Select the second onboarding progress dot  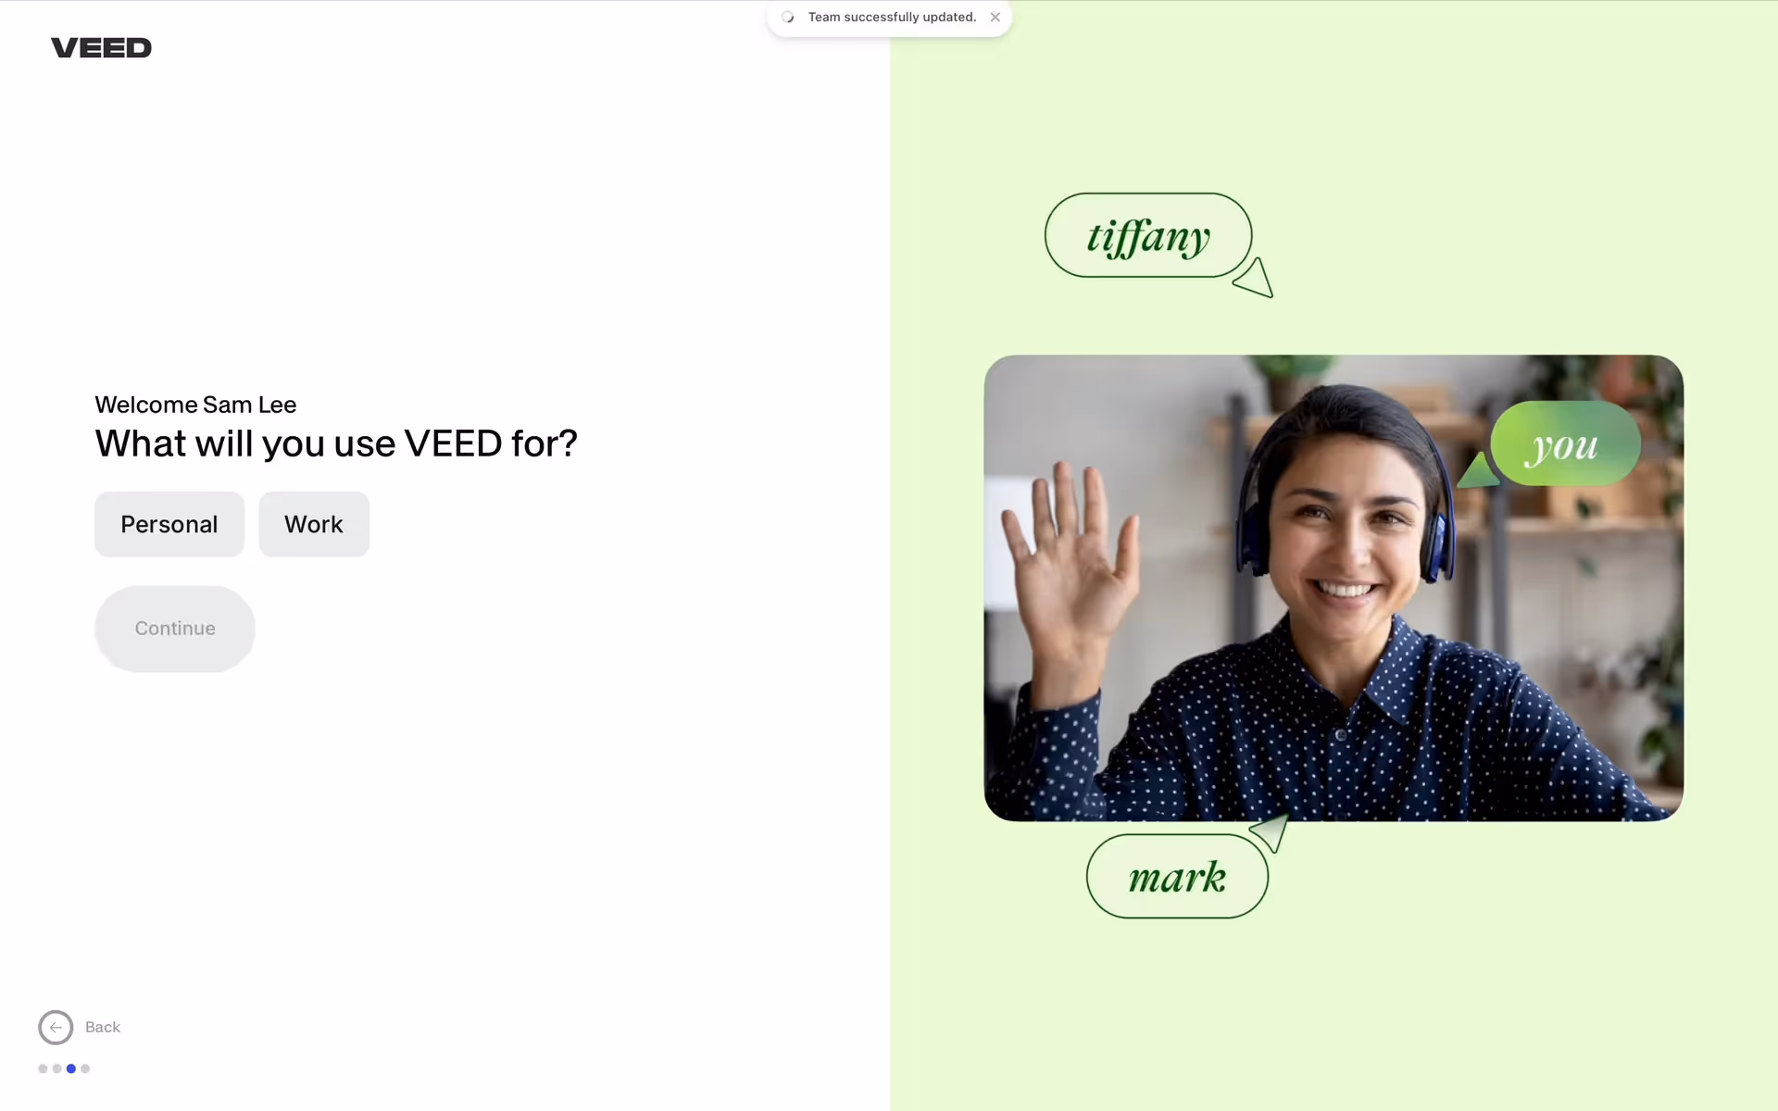pos(57,1068)
